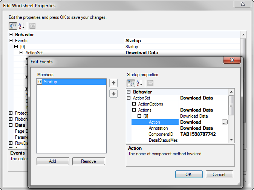Click Download Data value of Annotation
The image size is (254, 190).
(x=196, y=128)
